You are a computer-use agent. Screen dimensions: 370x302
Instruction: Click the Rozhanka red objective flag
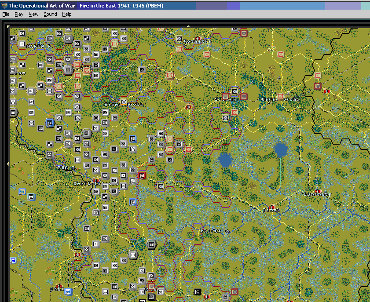tap(198, 38)
